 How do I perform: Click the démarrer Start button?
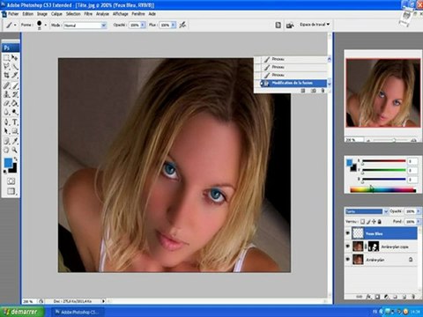coord(22,312)
